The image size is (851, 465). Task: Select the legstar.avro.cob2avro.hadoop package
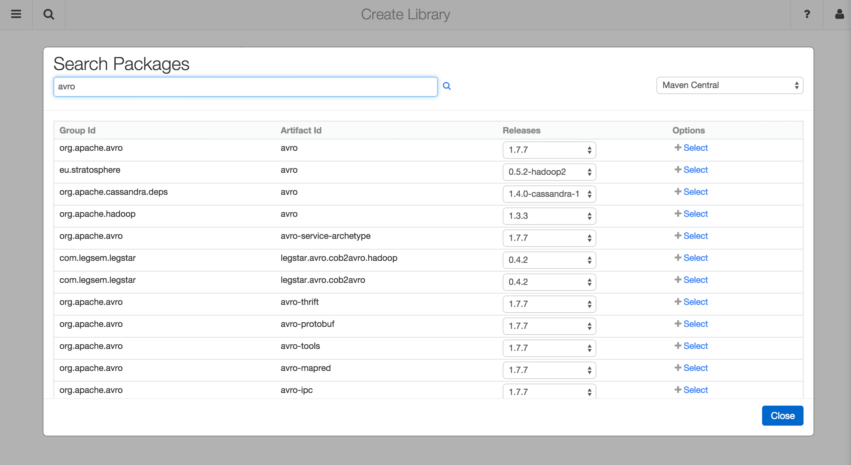pos(695,258)
